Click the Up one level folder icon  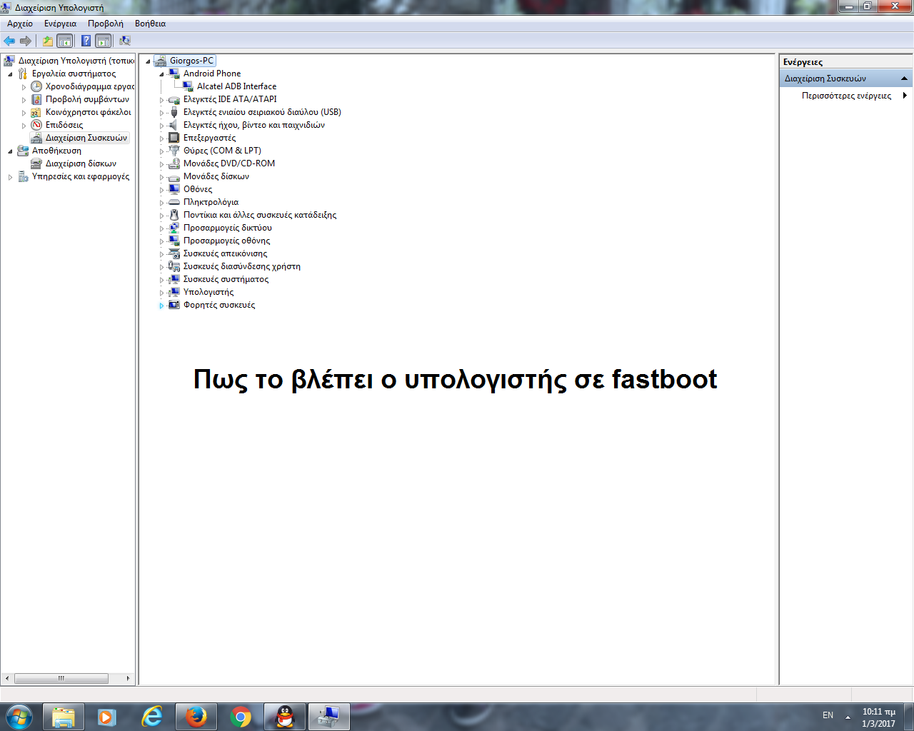click(48, 41)
